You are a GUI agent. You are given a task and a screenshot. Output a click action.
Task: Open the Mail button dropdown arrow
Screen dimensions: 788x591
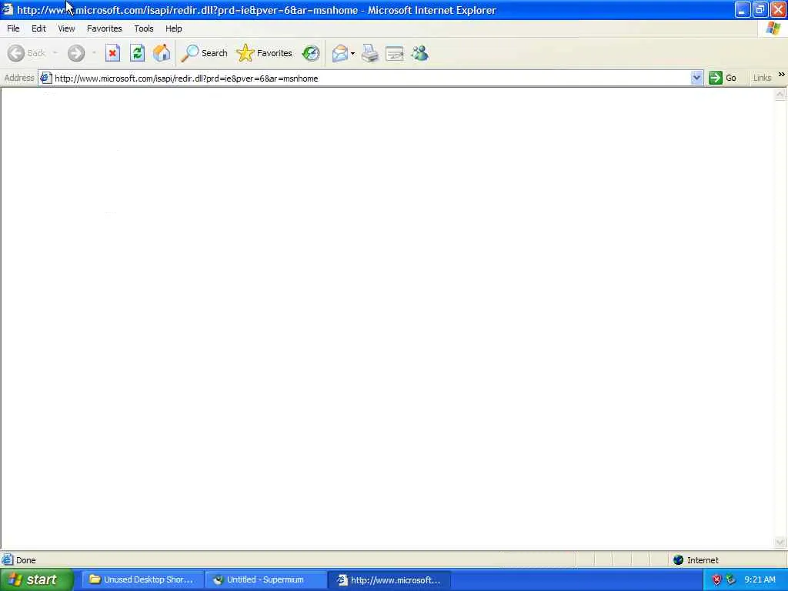tap(352, 53)
